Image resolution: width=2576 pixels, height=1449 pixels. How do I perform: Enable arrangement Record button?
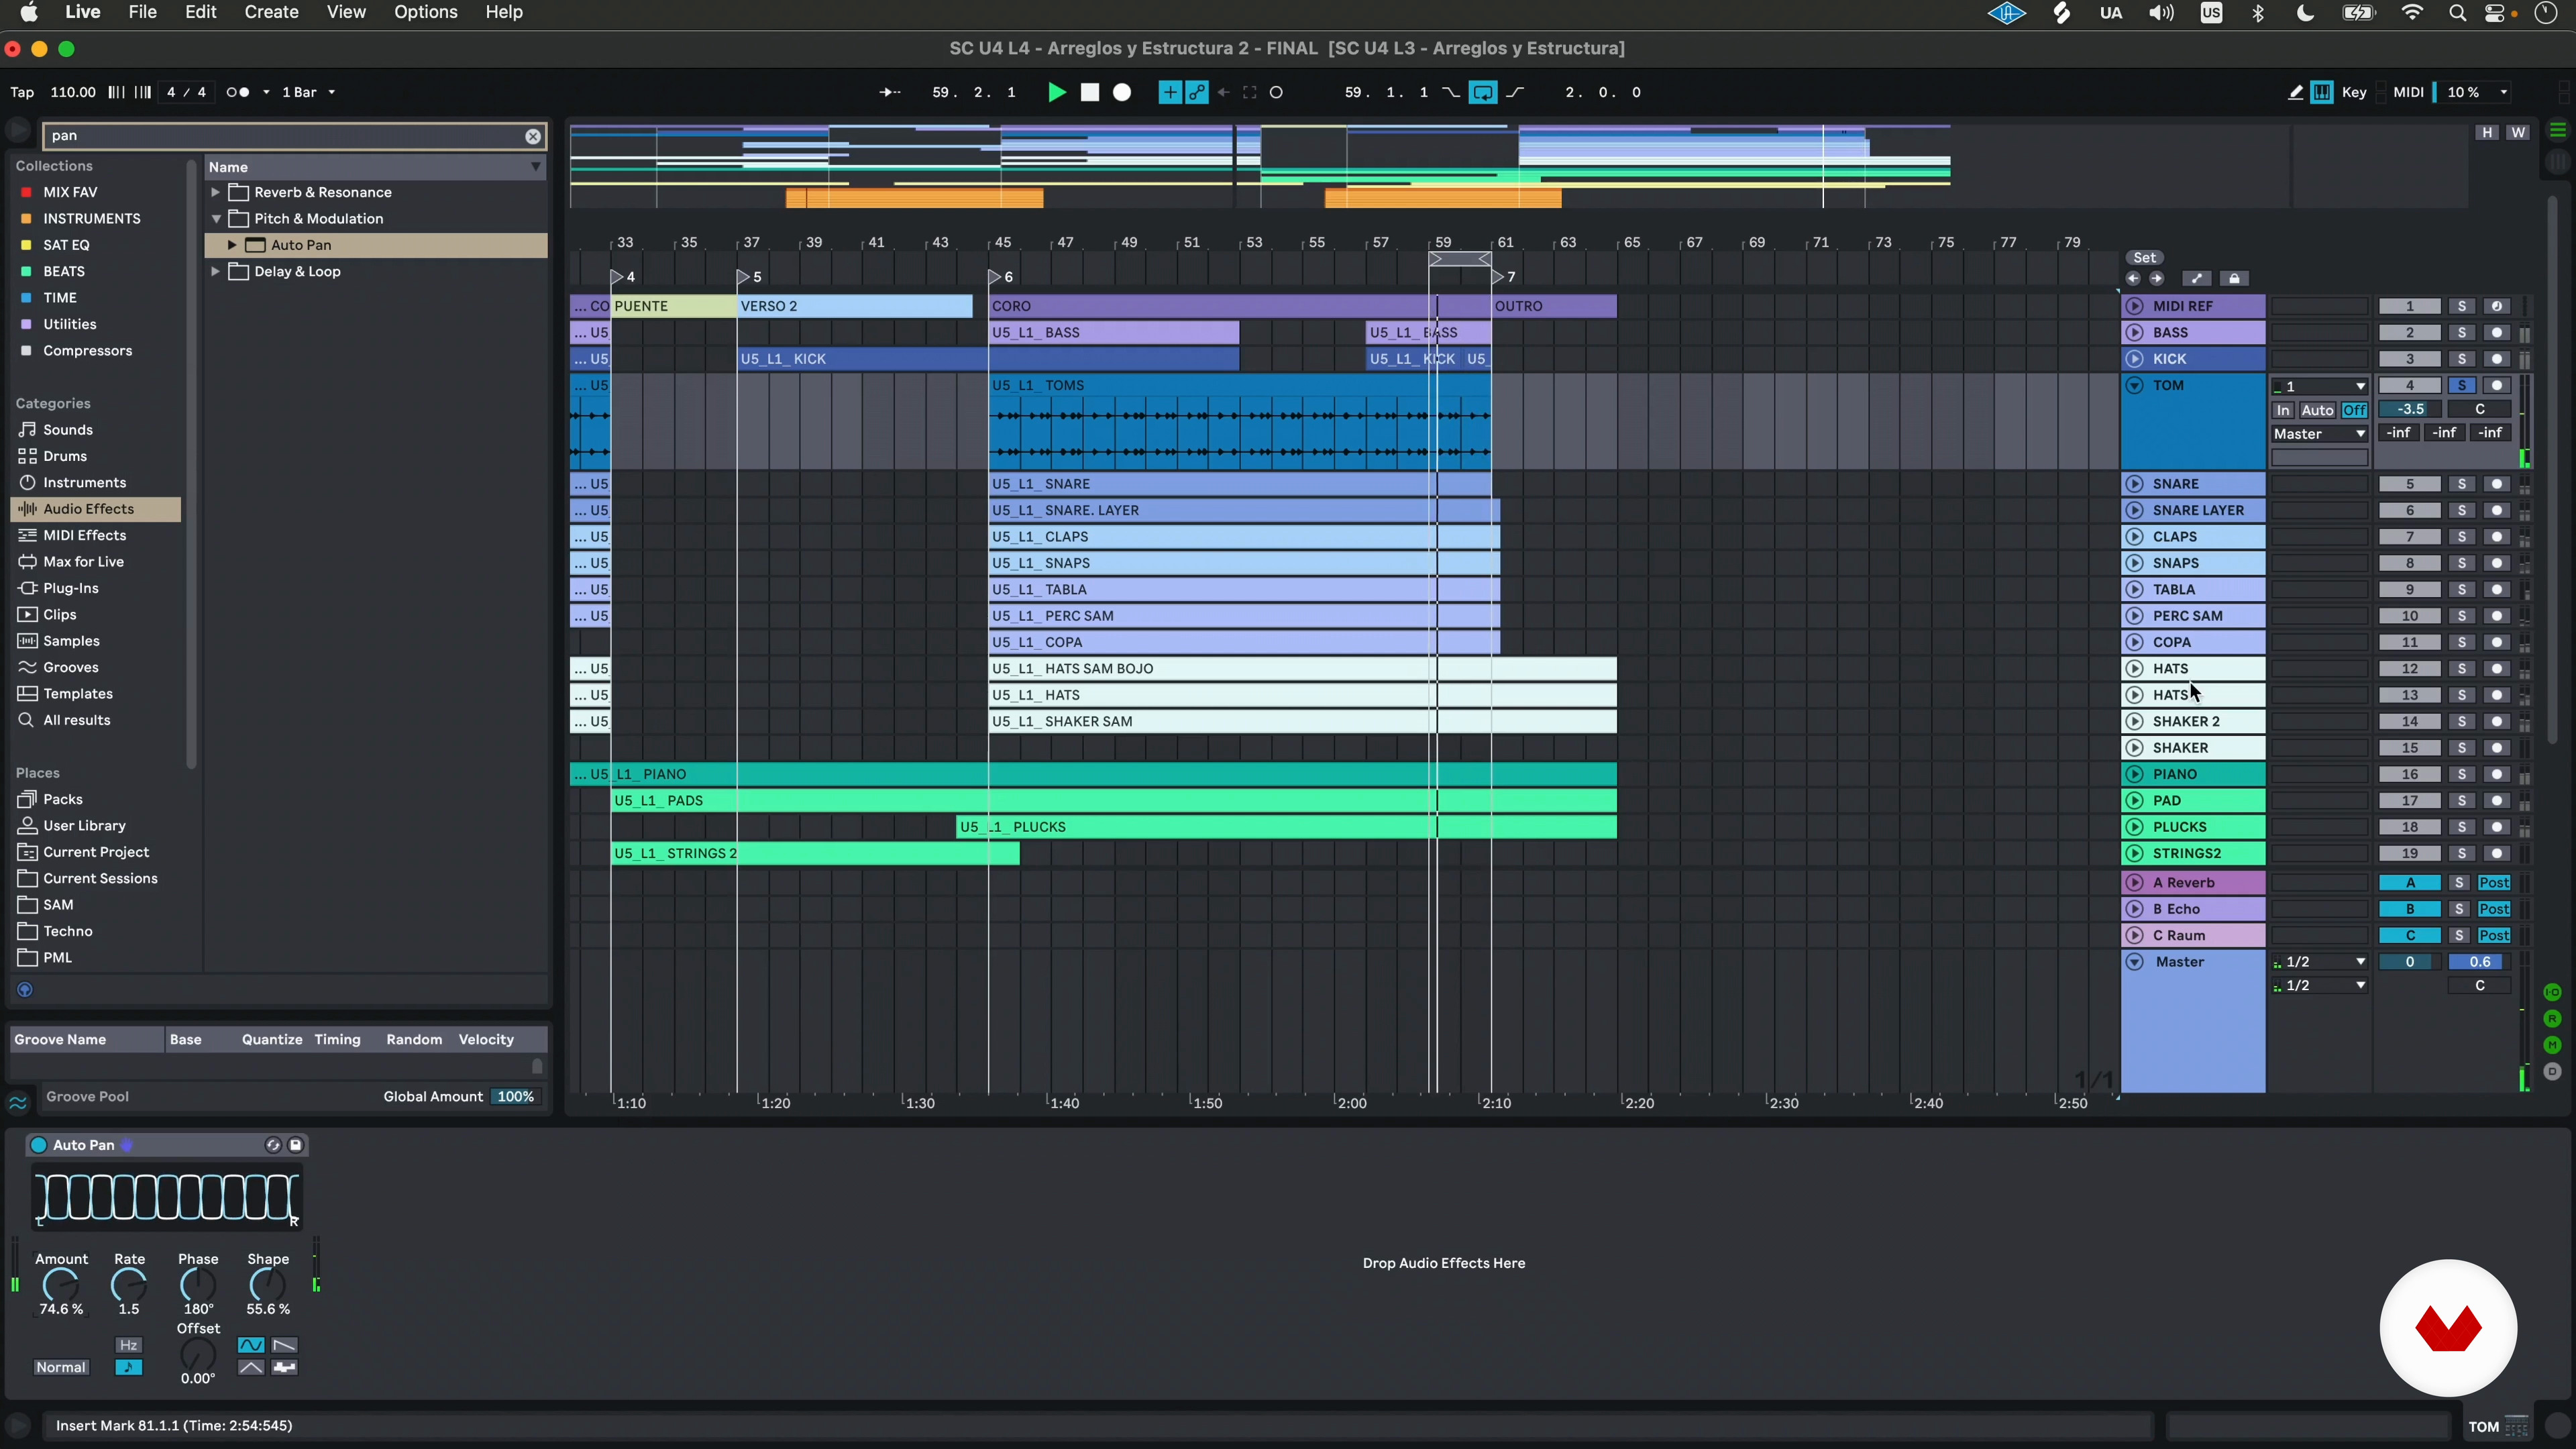1122,92
